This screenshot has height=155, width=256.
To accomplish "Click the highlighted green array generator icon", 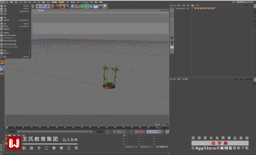I will (87, 6).
